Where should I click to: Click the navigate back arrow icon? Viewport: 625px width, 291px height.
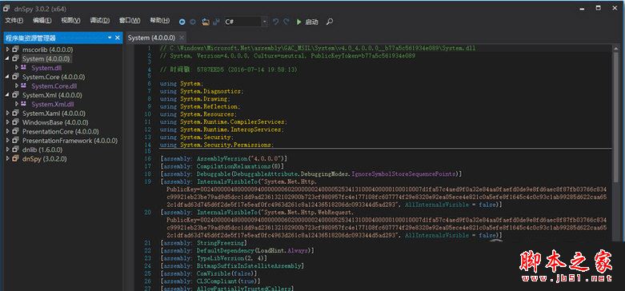(x=182, y=22)
